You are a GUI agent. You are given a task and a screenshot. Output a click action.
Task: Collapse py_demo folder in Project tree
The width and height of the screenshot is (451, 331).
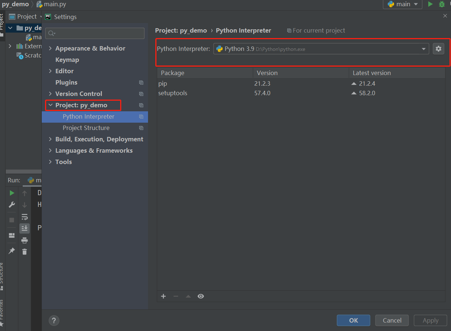pos(10,28)
